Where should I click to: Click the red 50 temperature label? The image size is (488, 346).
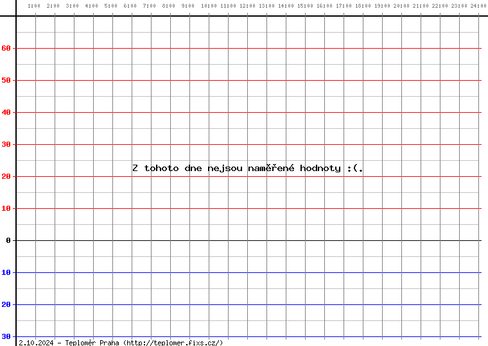coord(6,80)
